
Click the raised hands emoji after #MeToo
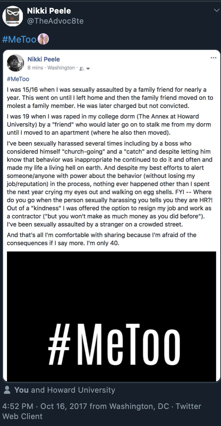pyautogui.click(x=43, y=39)
